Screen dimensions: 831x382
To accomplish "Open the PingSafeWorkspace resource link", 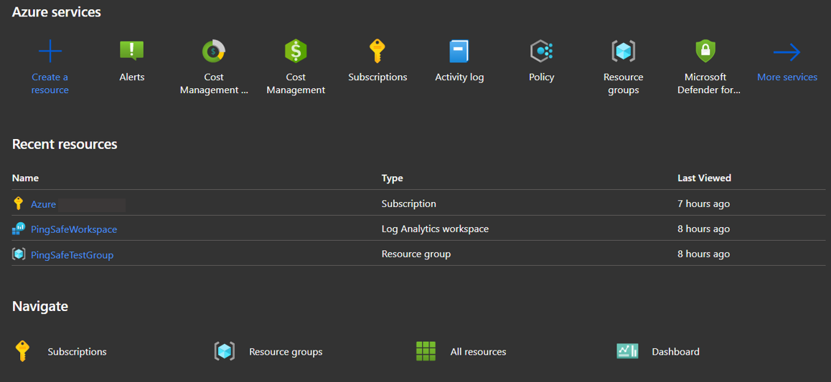I will pyautogui.click(x=74, y=229).
